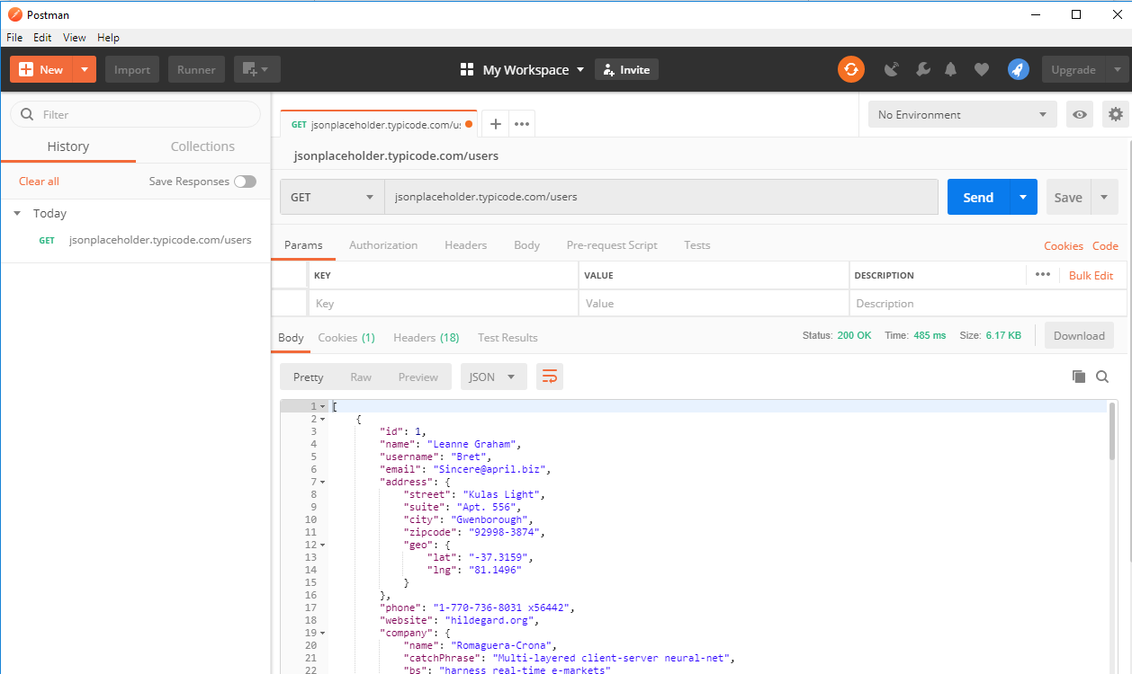Open the Authorization tab

(383, 245)
